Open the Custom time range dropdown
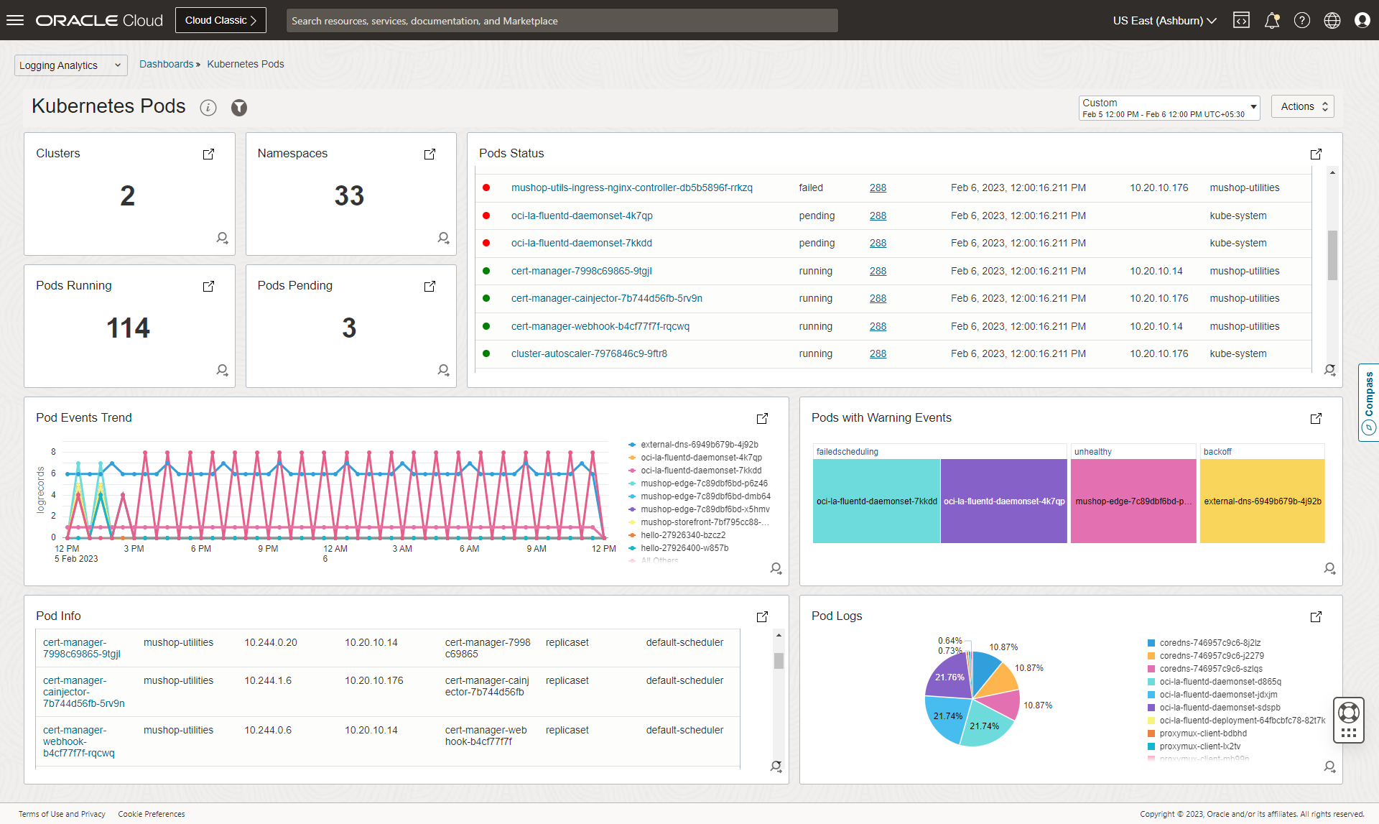This screenshot has height=824, width=1379. point(1169,108)
